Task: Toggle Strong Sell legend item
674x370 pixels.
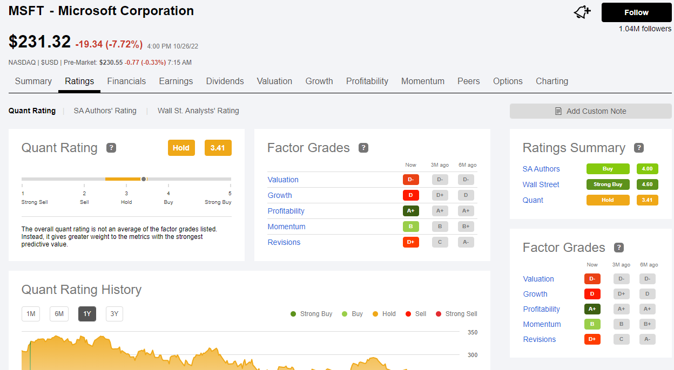Action: point(456,314)
